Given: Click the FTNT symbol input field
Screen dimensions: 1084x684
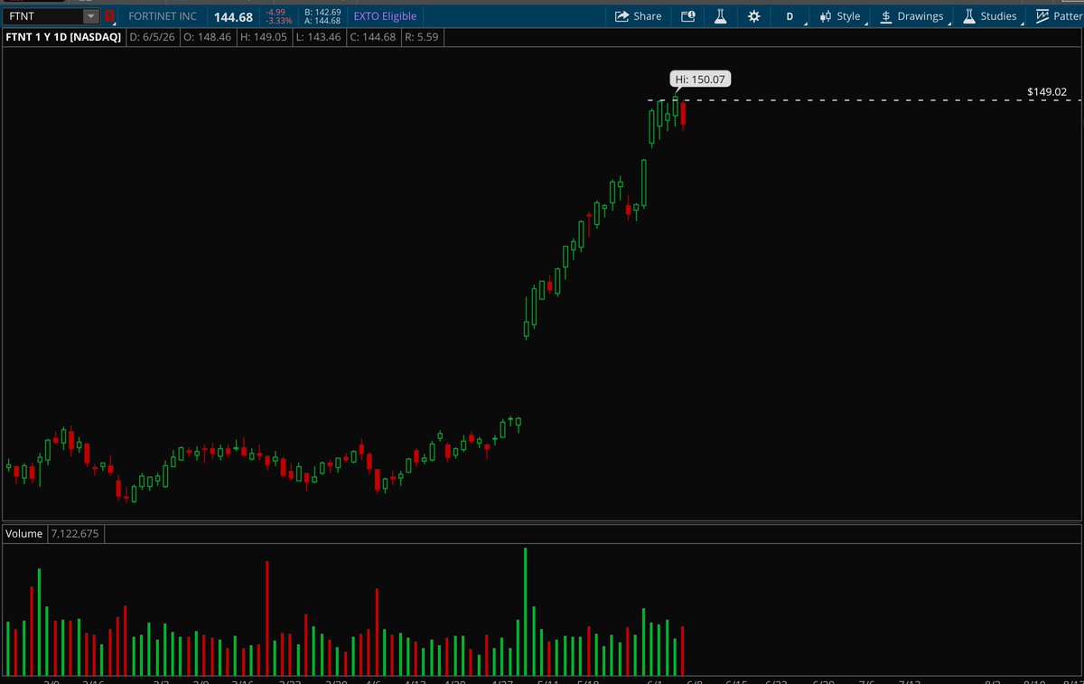Looking at the screenshot, I should [x=42, y=16].
